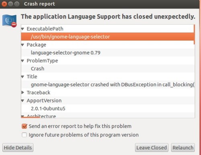
Task: Collapse the Title entry
Action: (23, 77)
